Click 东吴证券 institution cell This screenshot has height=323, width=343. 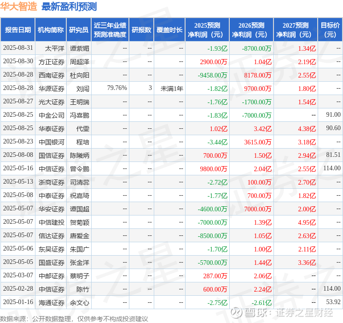pos(52,249)
